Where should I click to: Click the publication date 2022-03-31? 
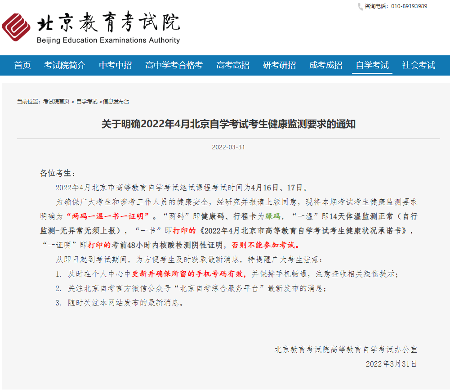pyautogui.click(x=228, y=147)
